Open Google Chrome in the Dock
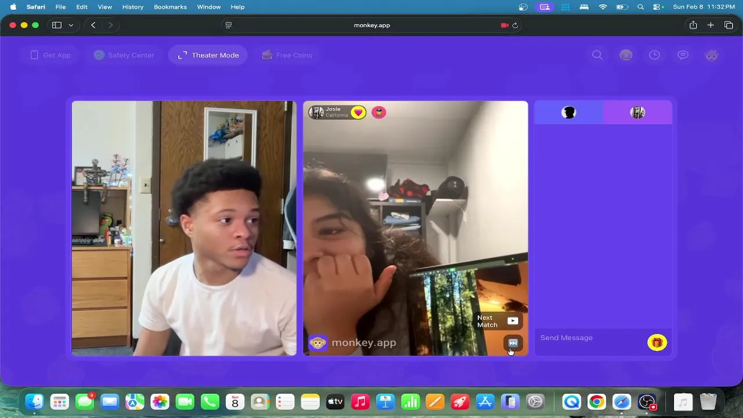This screenshot has width=743, height=418. [596, 402]
